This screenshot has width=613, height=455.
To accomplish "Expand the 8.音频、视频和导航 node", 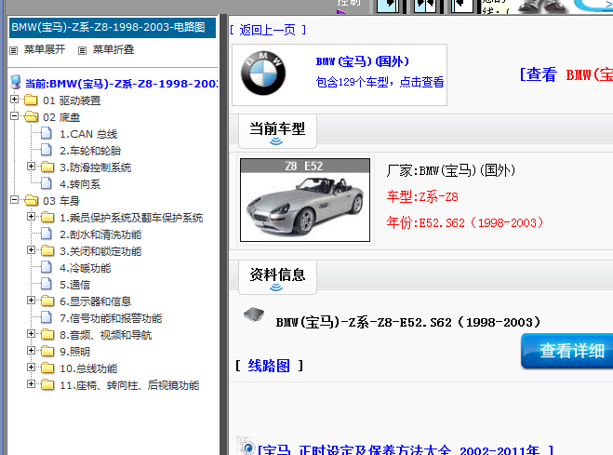I will coord(31,334).
